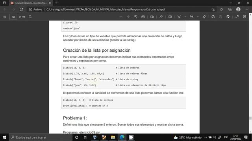This screenshot has height=141, width=252.
Task: Show hidden system tray icons
Action: 206,137
